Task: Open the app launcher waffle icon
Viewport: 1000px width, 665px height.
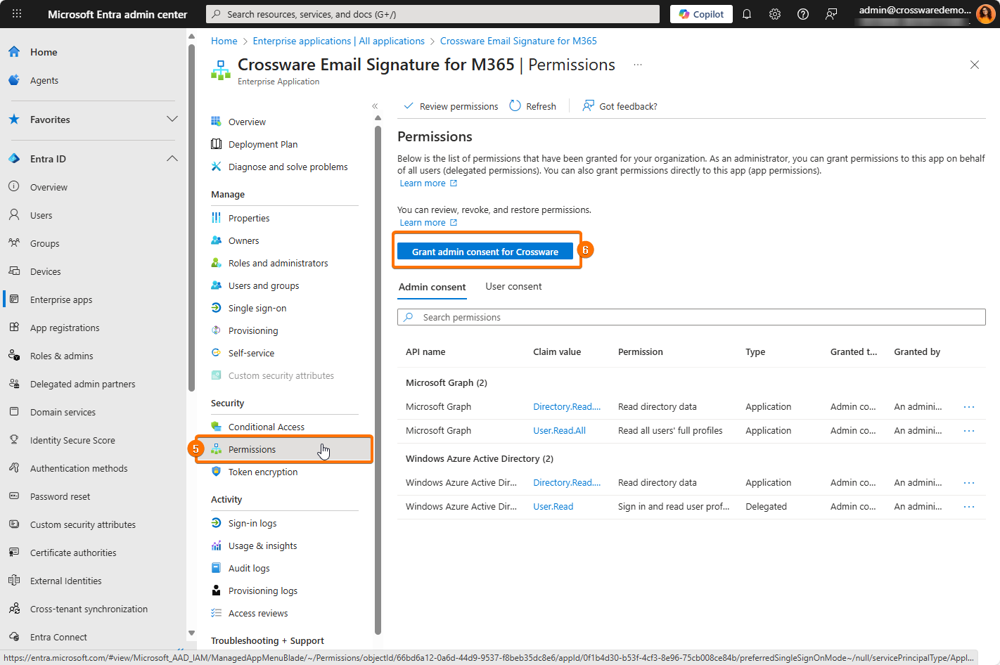Action: pyautogui.click(x=17, y=14)
